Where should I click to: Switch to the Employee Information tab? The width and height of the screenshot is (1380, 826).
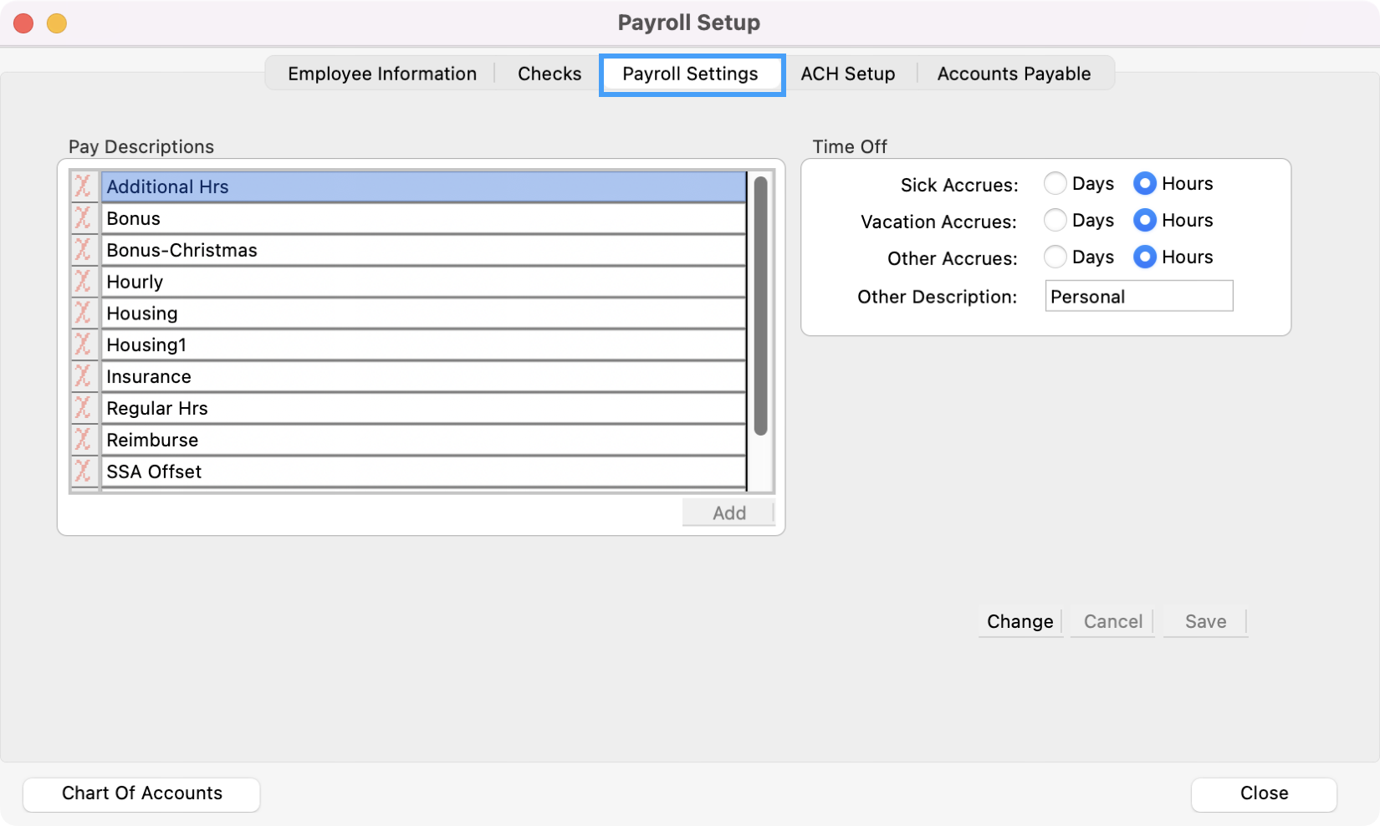pos(381,74)
